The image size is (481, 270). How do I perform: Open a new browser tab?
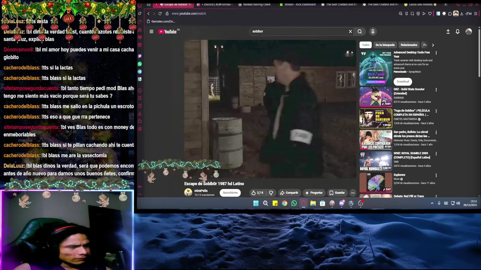[445, 4]
